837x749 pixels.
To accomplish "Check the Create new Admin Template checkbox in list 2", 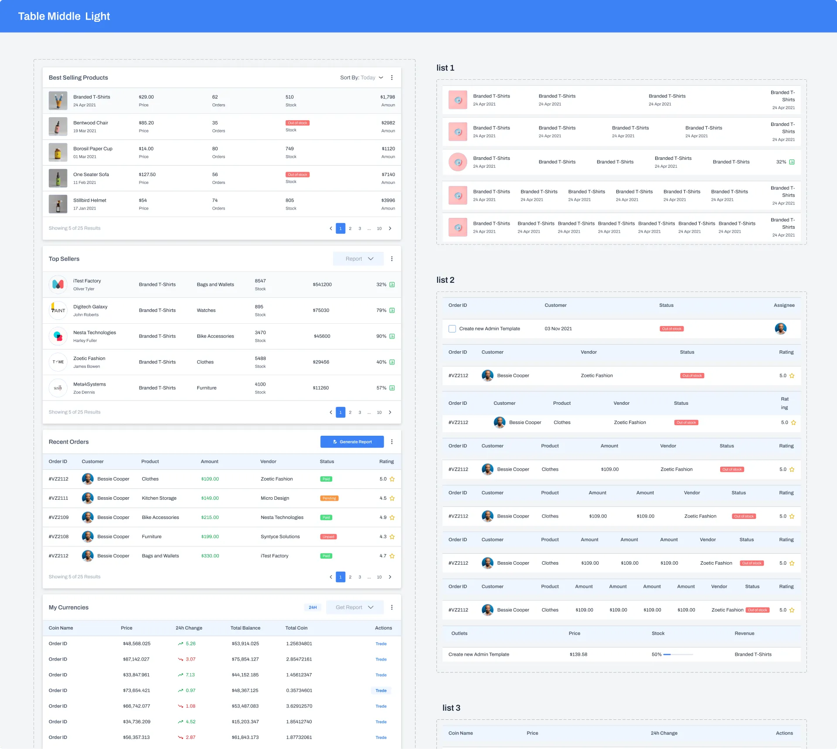I will click(452, 329).
